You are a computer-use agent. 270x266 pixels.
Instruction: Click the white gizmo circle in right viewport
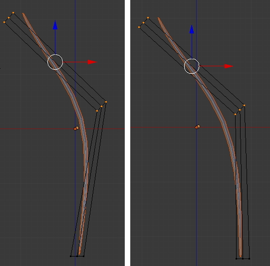click(192, 66)
